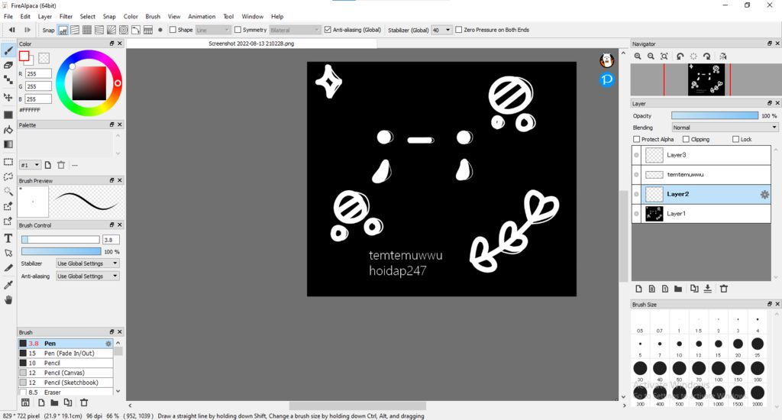
Task: Click the Undo arrow in the toolbar
Action: (12, 30)
